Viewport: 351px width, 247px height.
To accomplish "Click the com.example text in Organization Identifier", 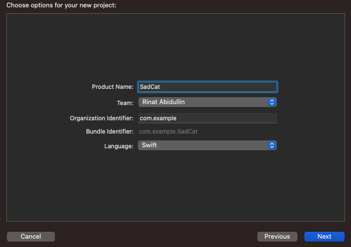I will pos(158,118).
